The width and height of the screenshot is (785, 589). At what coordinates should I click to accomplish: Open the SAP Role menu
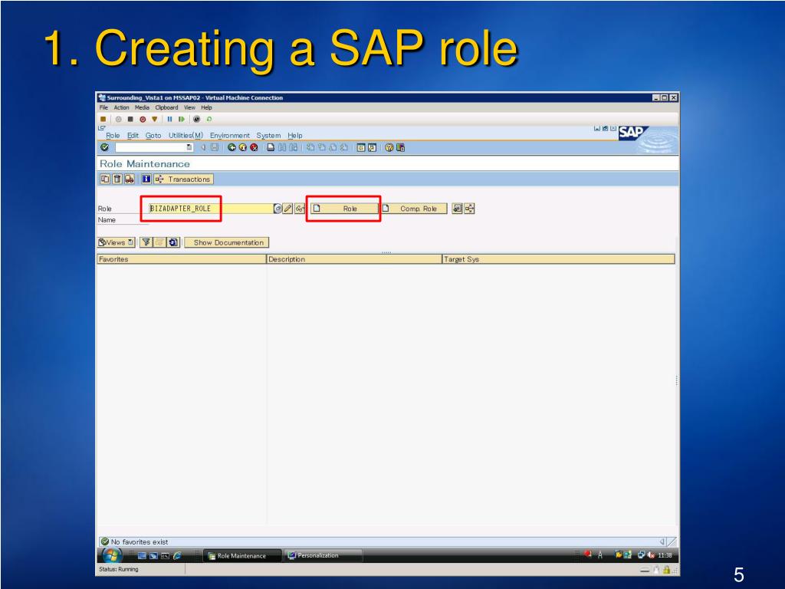(x=113, y=135)
